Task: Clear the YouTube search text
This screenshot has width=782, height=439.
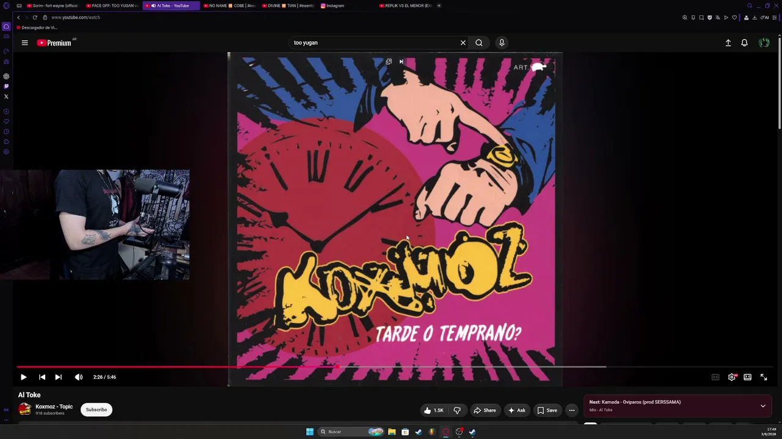Action: pos(463,43)
